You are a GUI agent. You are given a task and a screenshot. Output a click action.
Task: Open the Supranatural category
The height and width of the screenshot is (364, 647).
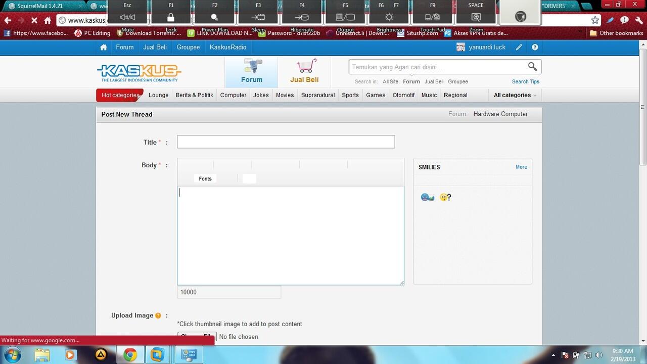point(318,95)
